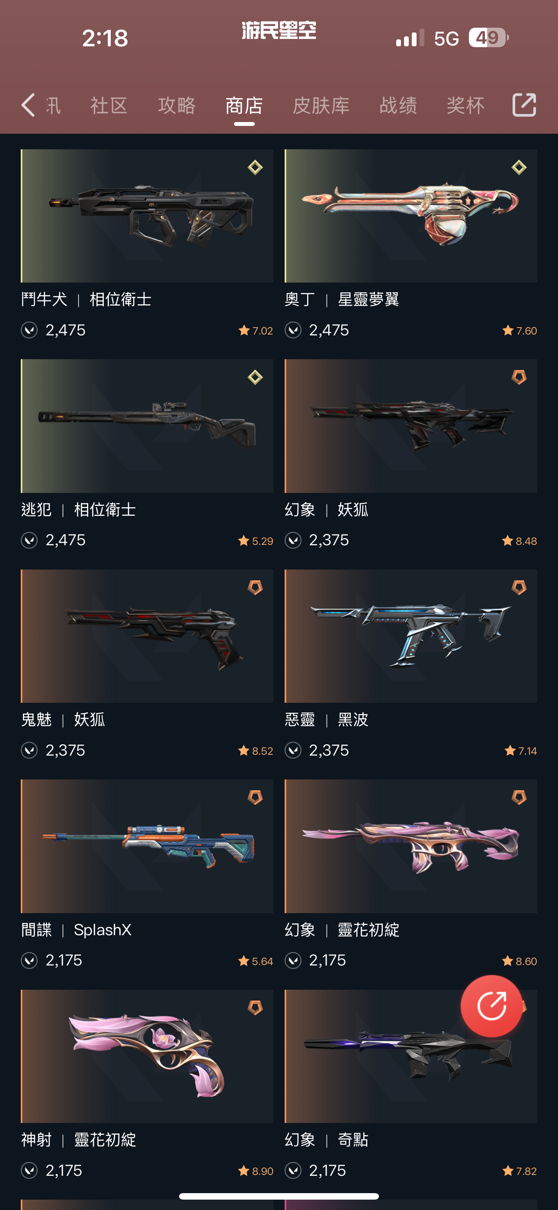Tap the orange tier badge on 幻象 妖狐
The image size is (558, 1210).
click(519, 377)
